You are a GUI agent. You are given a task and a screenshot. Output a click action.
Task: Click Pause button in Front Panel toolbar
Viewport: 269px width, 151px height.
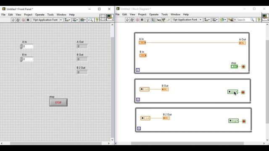(x=28, y=20)
